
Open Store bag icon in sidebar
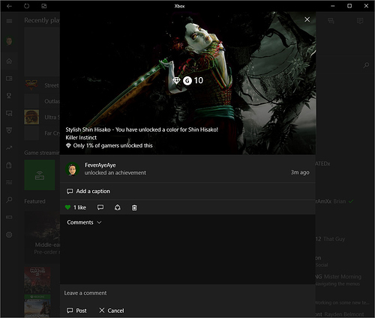[x=9, y=165]
